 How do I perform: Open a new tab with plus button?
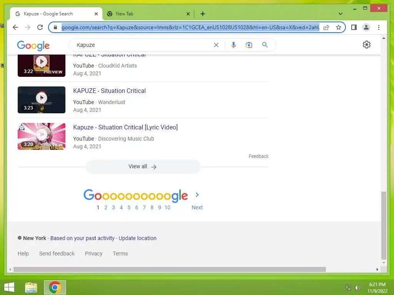pyautogui.click(x=203, y=14)
